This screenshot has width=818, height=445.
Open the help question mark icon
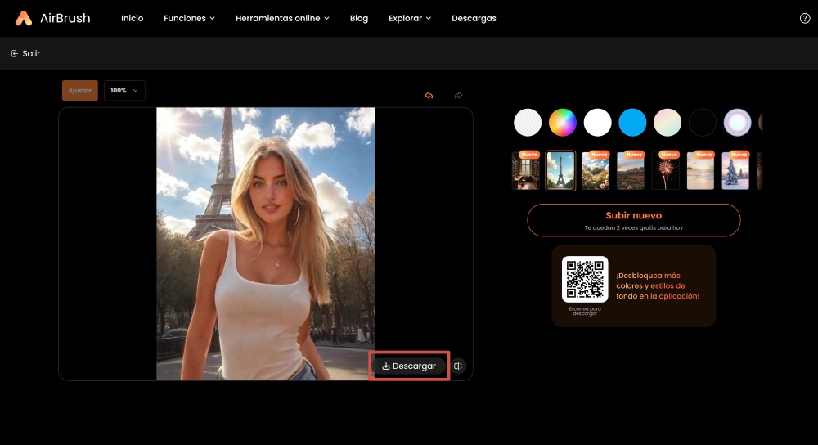coord(805,18)
